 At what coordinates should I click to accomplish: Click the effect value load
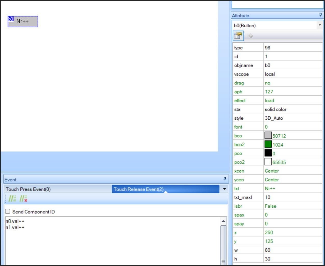(x=293, y=100)
